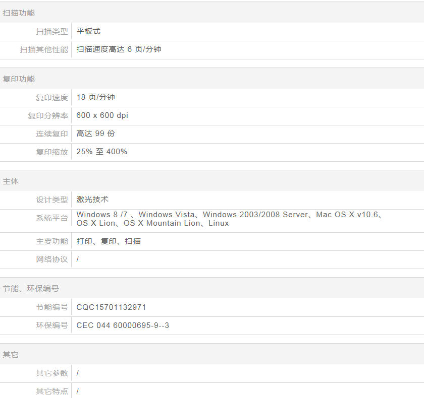The width and height of the screenshot is (424, 398).
Task: Select the 复印速度 row label
Action: [51, 98]
